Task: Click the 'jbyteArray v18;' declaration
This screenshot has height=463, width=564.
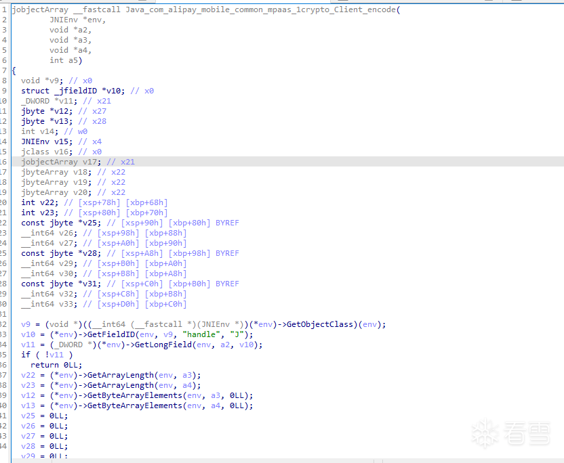Action: [56, 172]
